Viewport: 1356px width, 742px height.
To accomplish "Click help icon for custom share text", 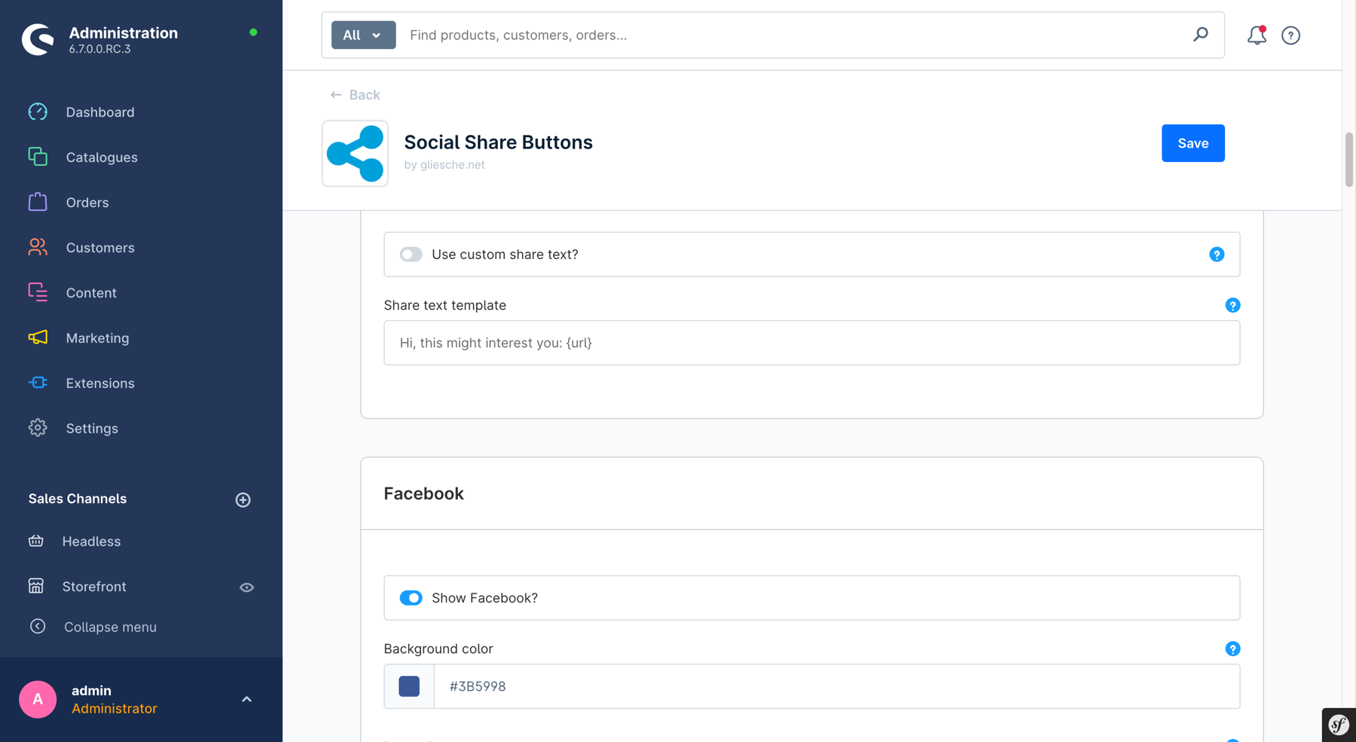I will (1217, 255).
